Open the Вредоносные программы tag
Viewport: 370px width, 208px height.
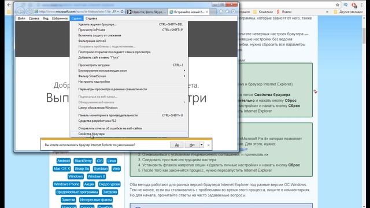point(77,192)
